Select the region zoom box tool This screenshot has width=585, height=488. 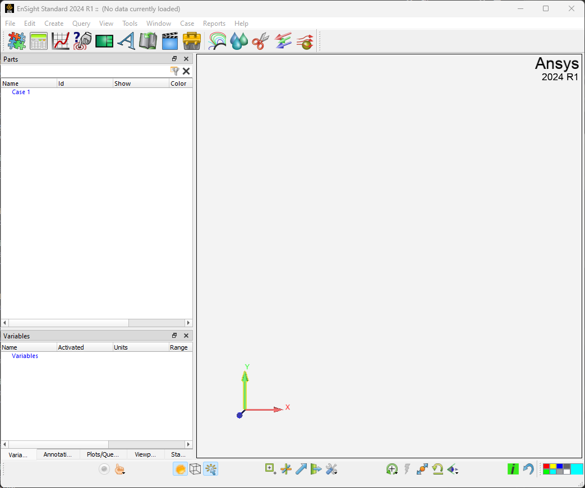270,469
